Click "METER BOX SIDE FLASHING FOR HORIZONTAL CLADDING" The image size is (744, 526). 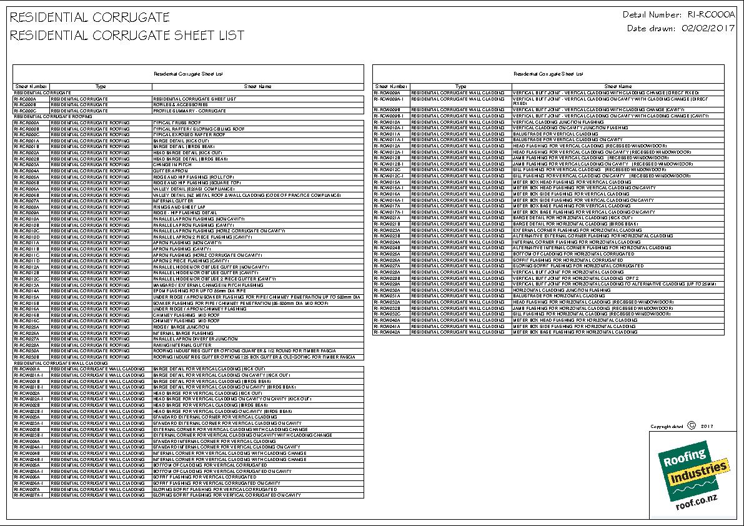(x=574, y=326)
